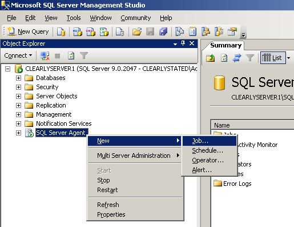Open the toolbar options overflow arrow
The image size is (294, 227).
click(x=243, y=35)
